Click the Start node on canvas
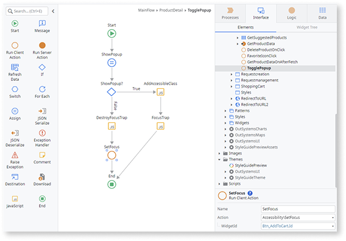 (112, 33)
